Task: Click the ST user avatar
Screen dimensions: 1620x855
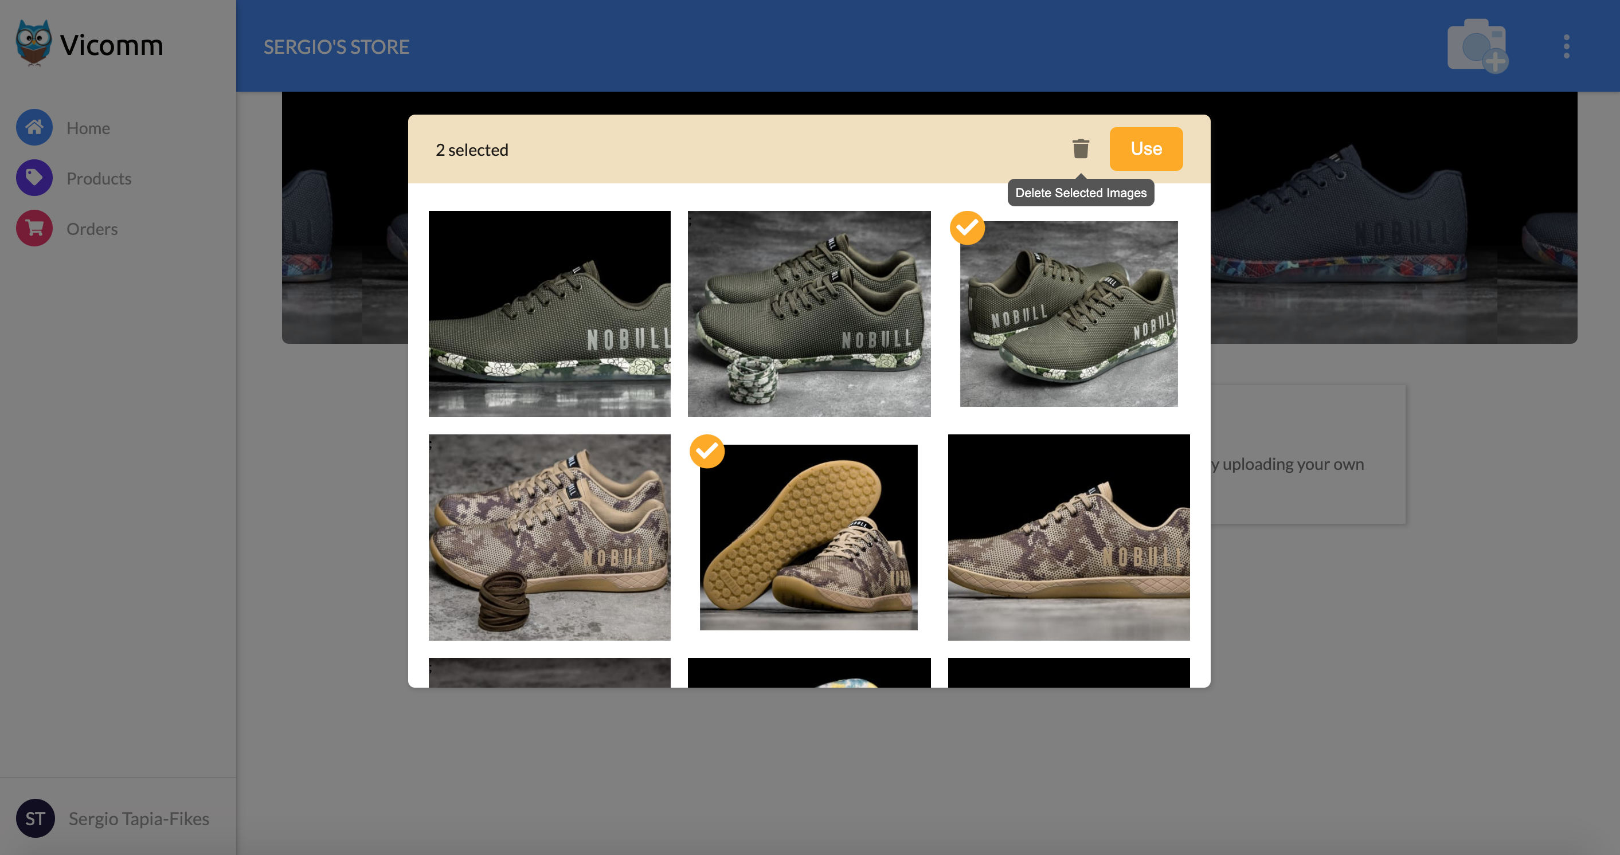Action: click(x=35, y=818)
